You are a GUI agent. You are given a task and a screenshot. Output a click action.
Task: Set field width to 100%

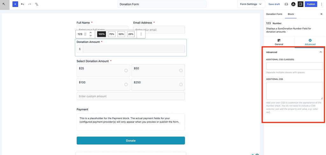[102, 34]
